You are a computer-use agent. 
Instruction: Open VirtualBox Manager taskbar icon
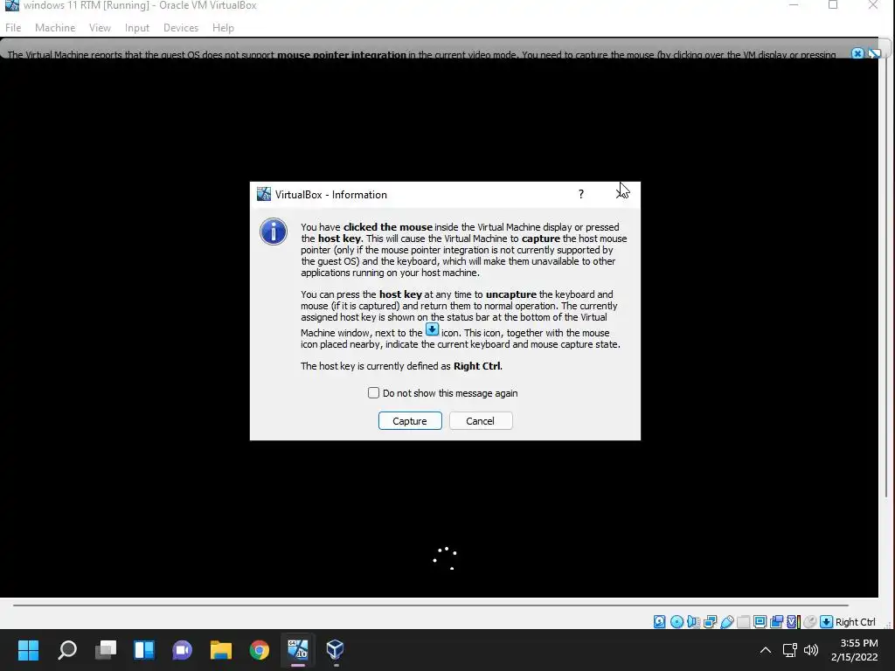(336, 649)
